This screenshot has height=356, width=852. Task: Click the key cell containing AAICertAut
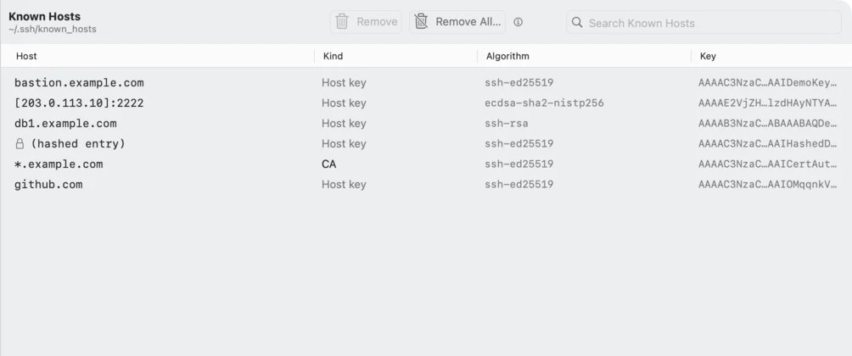click(768, 164)
